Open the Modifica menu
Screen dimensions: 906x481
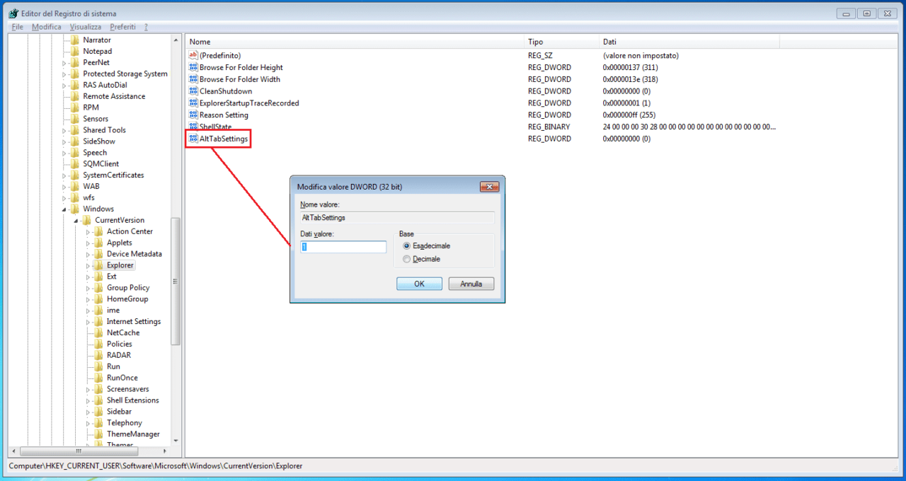(x=46, y=26)
